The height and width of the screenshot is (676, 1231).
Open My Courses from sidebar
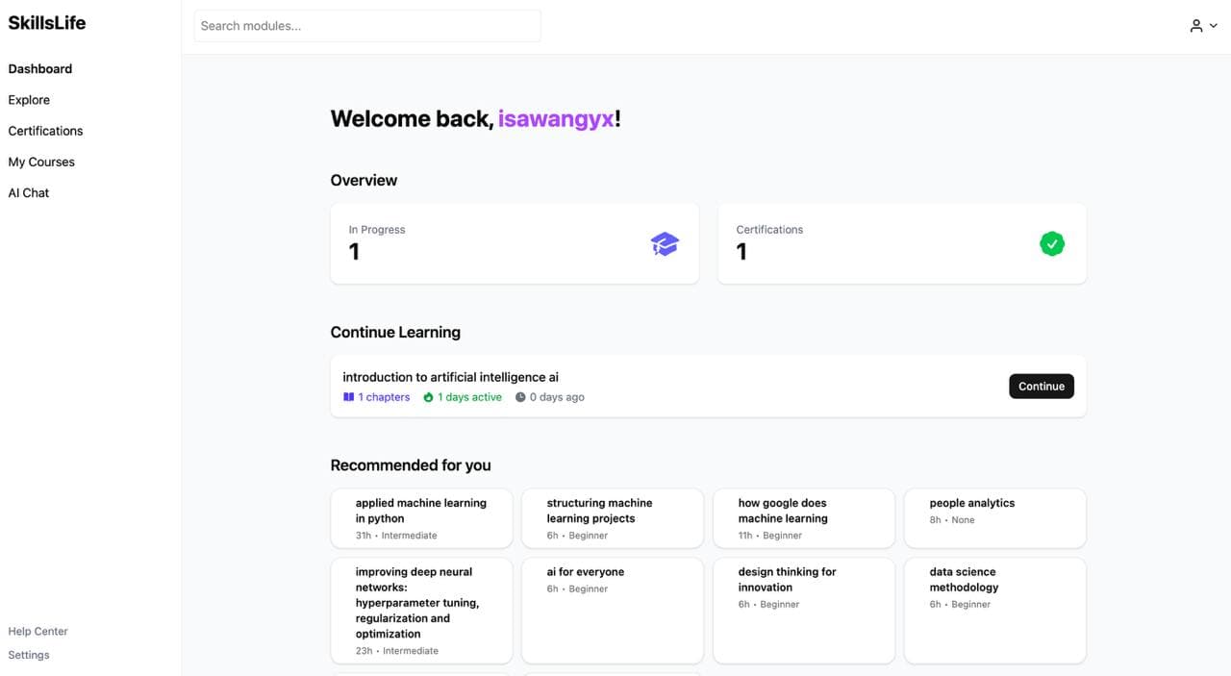(41, 162)
